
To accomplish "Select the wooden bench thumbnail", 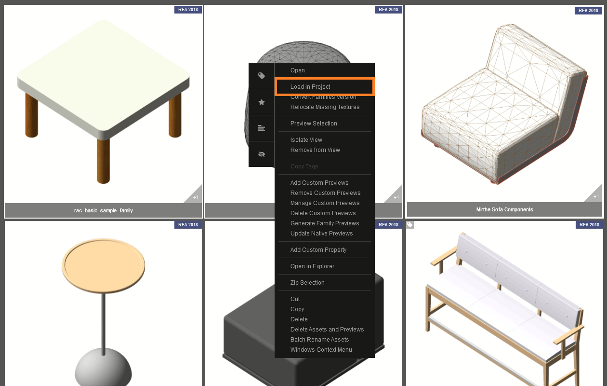I will [x=504, y=304].
